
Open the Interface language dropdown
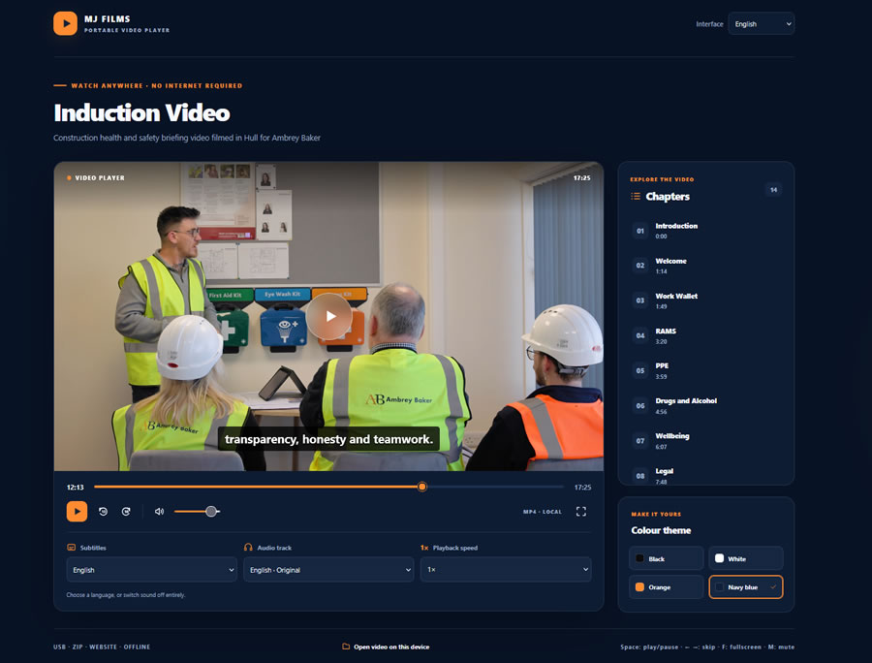pyautogui.click(x=762, y=24)
